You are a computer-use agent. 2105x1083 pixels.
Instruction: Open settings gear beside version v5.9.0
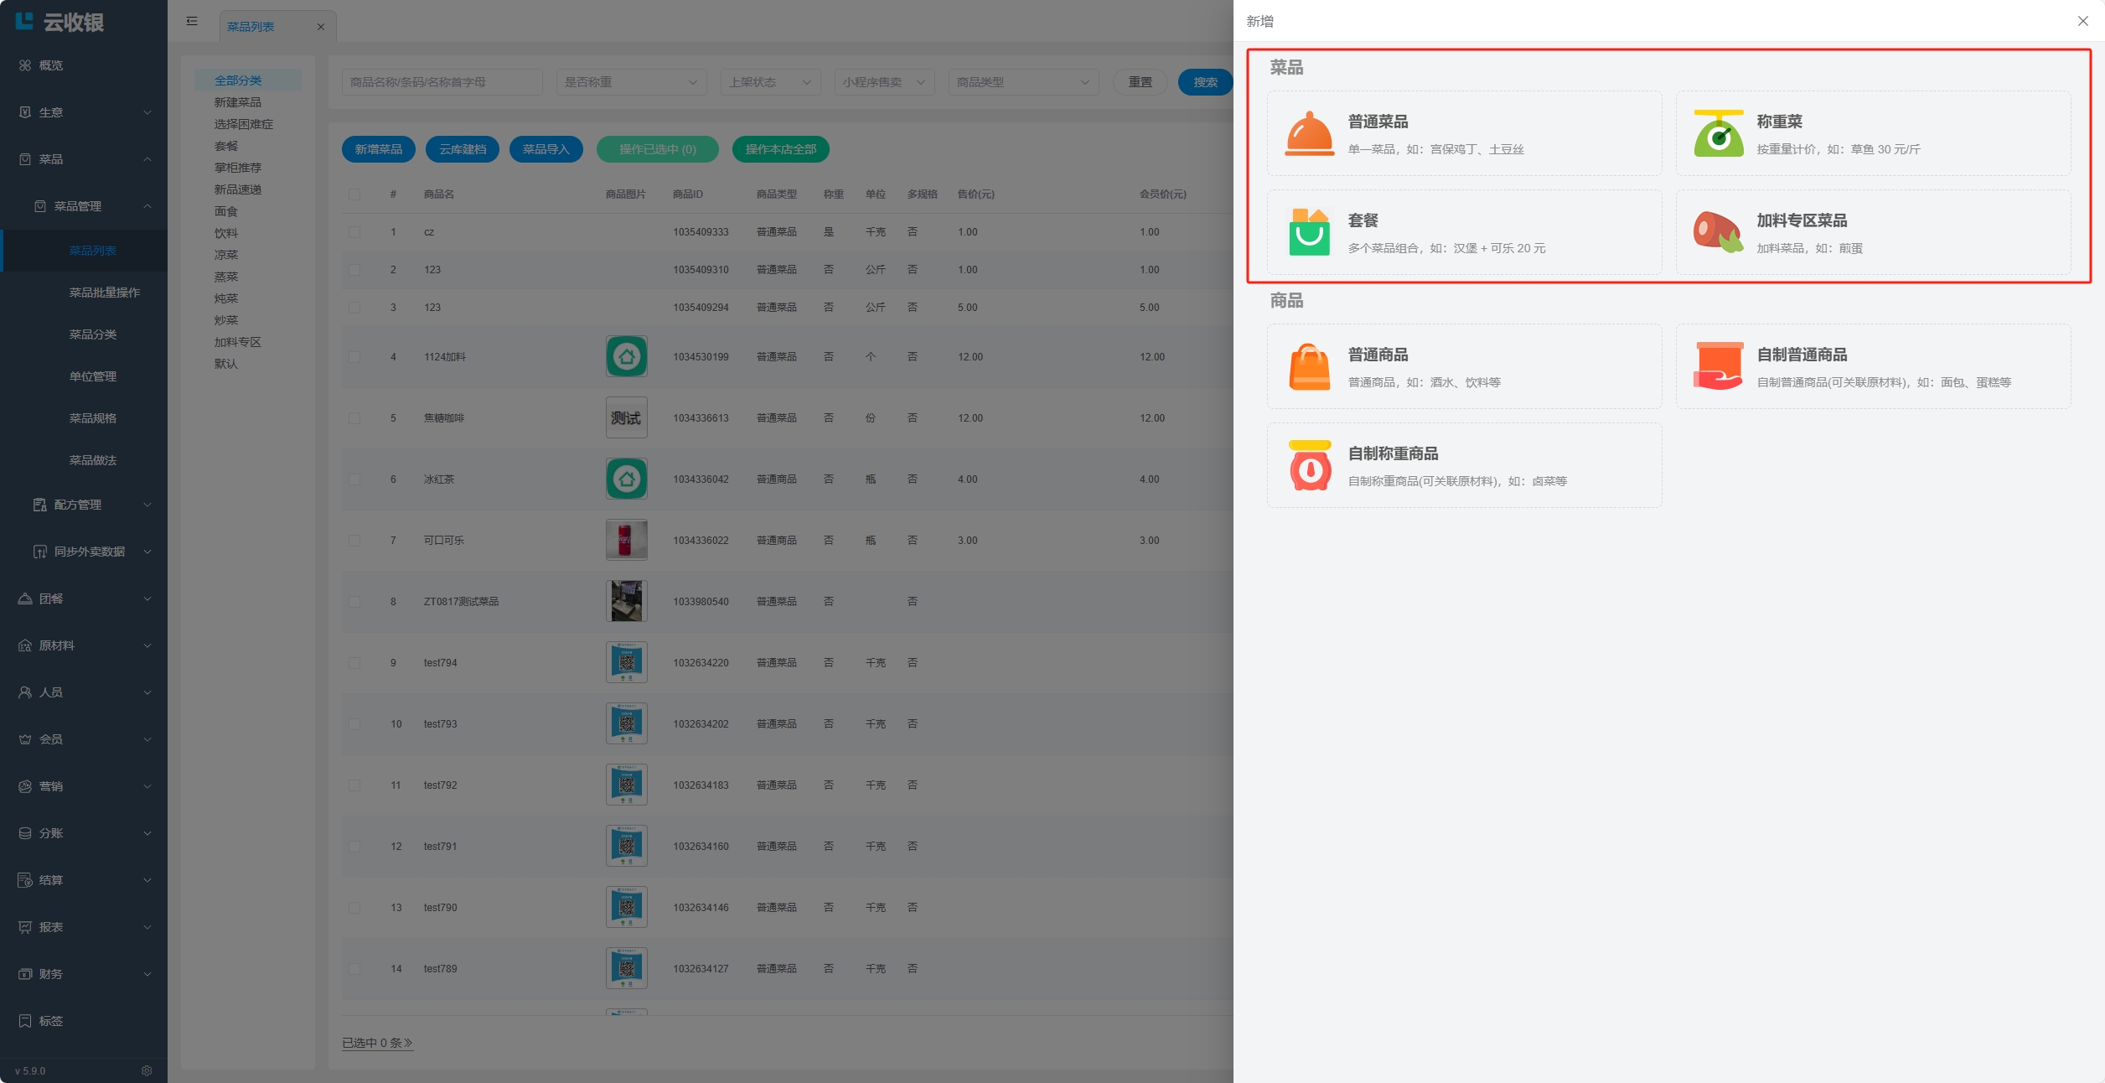pos(147,1070)
